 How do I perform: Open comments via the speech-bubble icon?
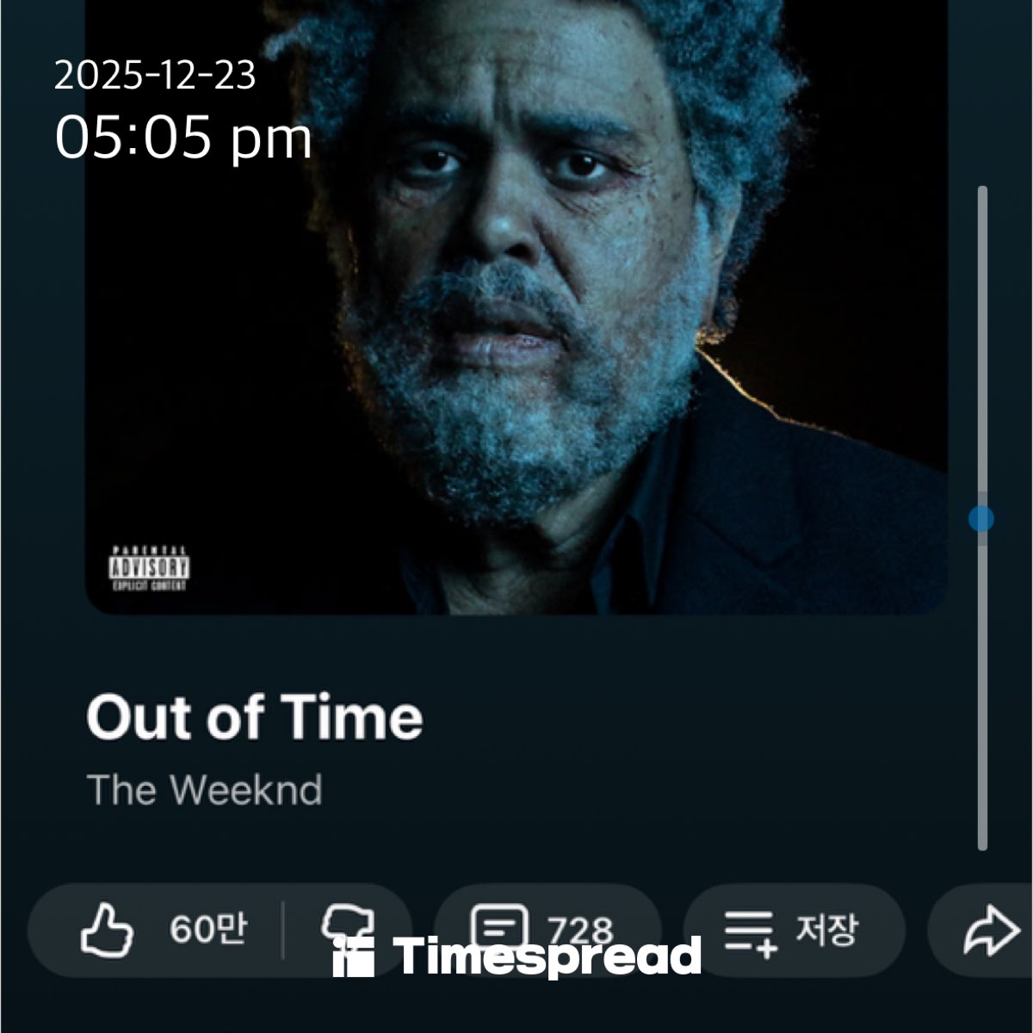coord(499,926)
